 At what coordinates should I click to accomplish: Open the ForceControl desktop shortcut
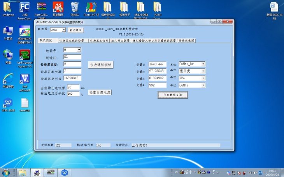point(25,8)
